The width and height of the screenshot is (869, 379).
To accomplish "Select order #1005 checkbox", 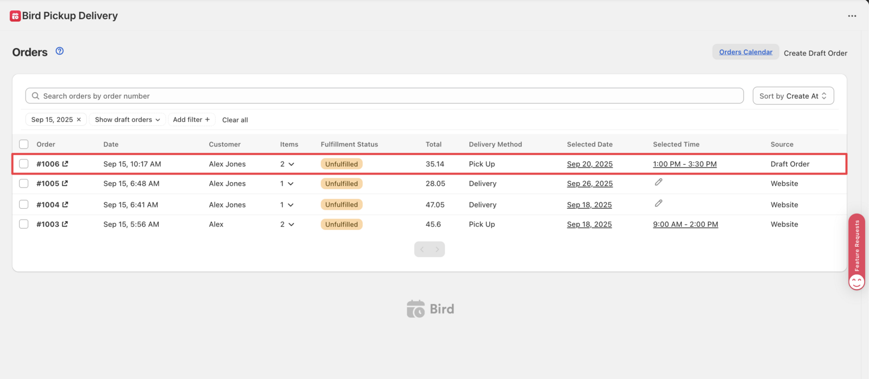I will point(24,183).
